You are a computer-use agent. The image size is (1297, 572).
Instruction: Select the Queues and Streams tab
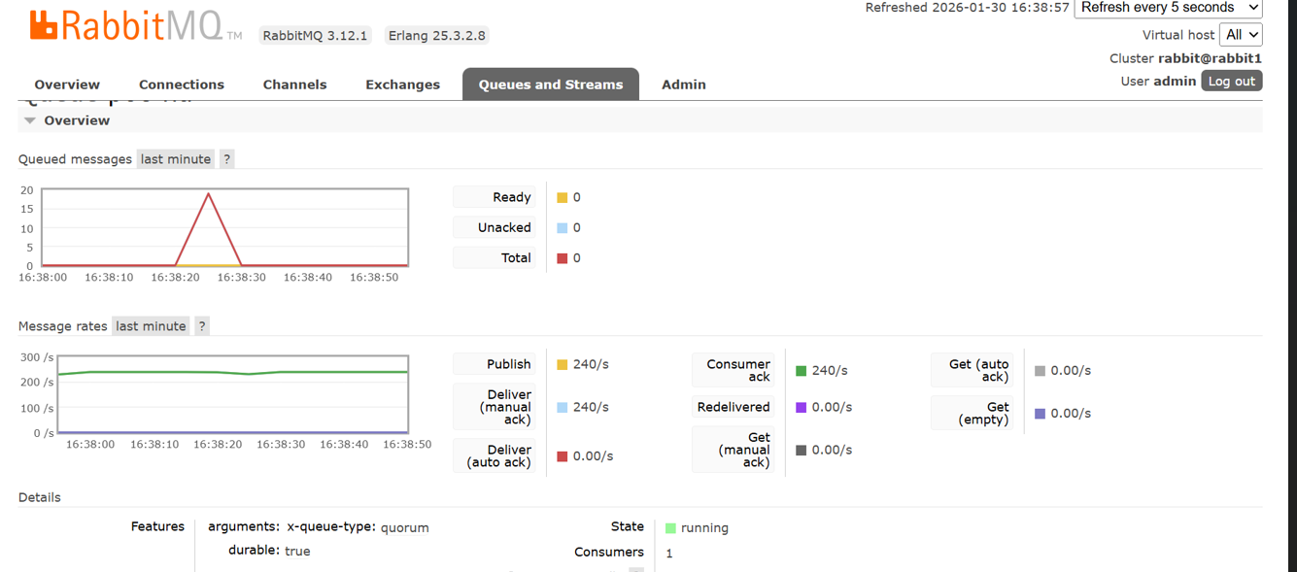tap(551, 84)
